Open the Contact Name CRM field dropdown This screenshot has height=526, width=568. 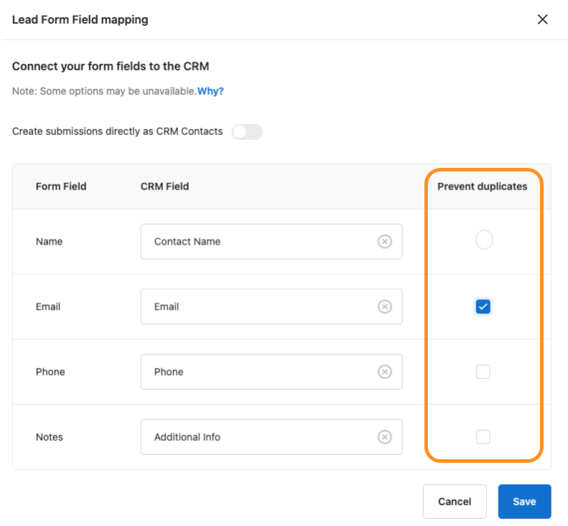pyautogui.click(x=259, y=242)
